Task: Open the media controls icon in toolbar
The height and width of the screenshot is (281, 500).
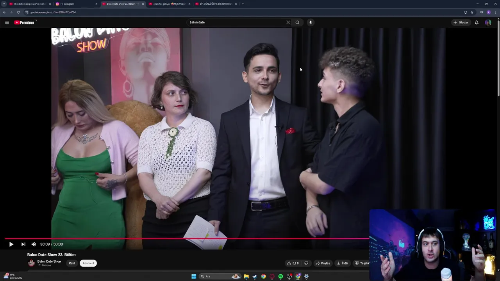Action: (482, 12)
